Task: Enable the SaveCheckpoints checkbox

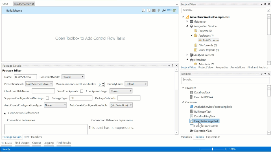Action: click(82, 91)
